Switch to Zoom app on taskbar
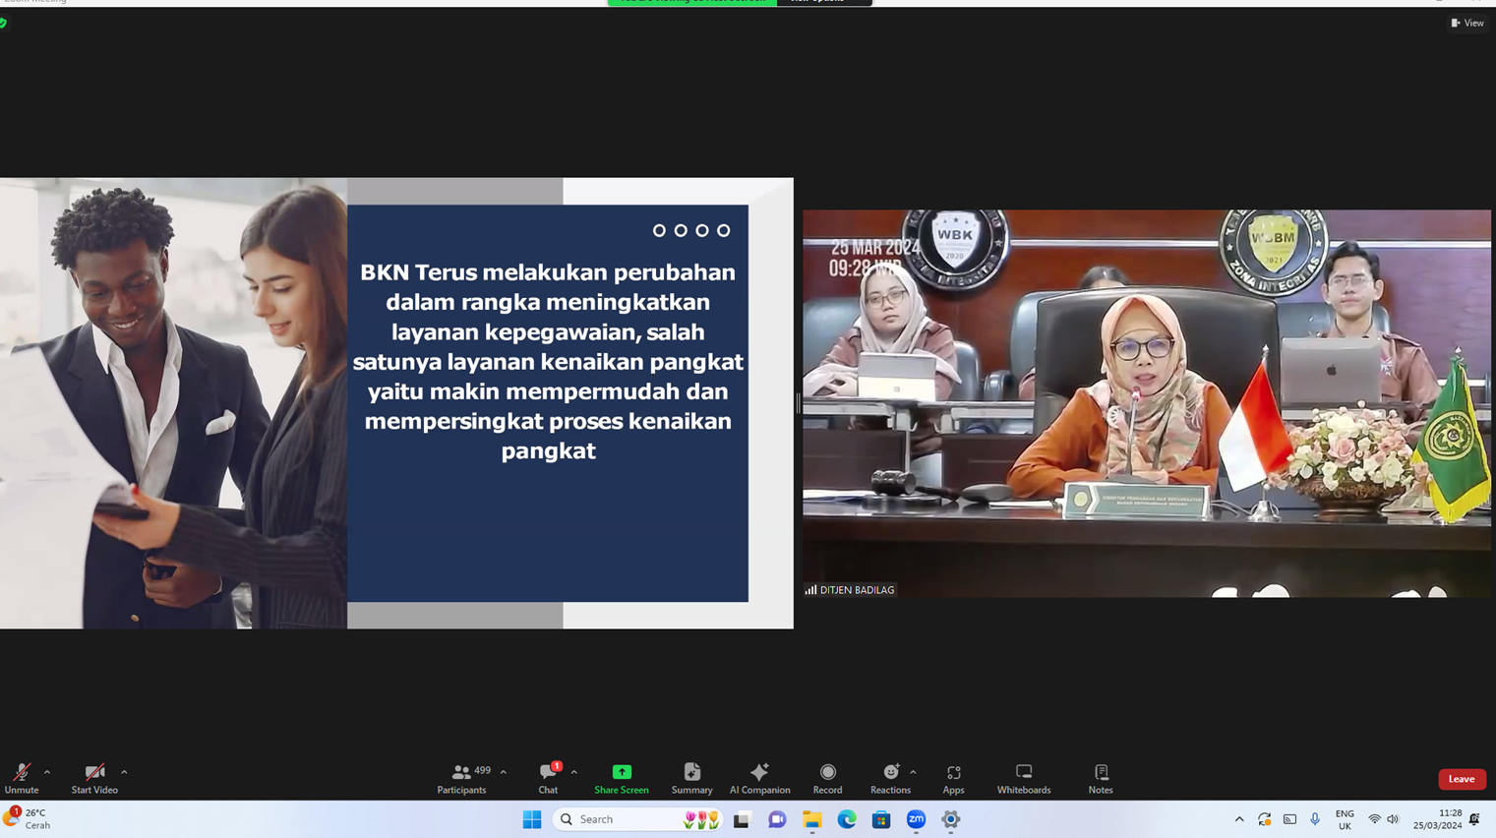This screenshot has height=838, width=1496. click(x=916, y=819)
